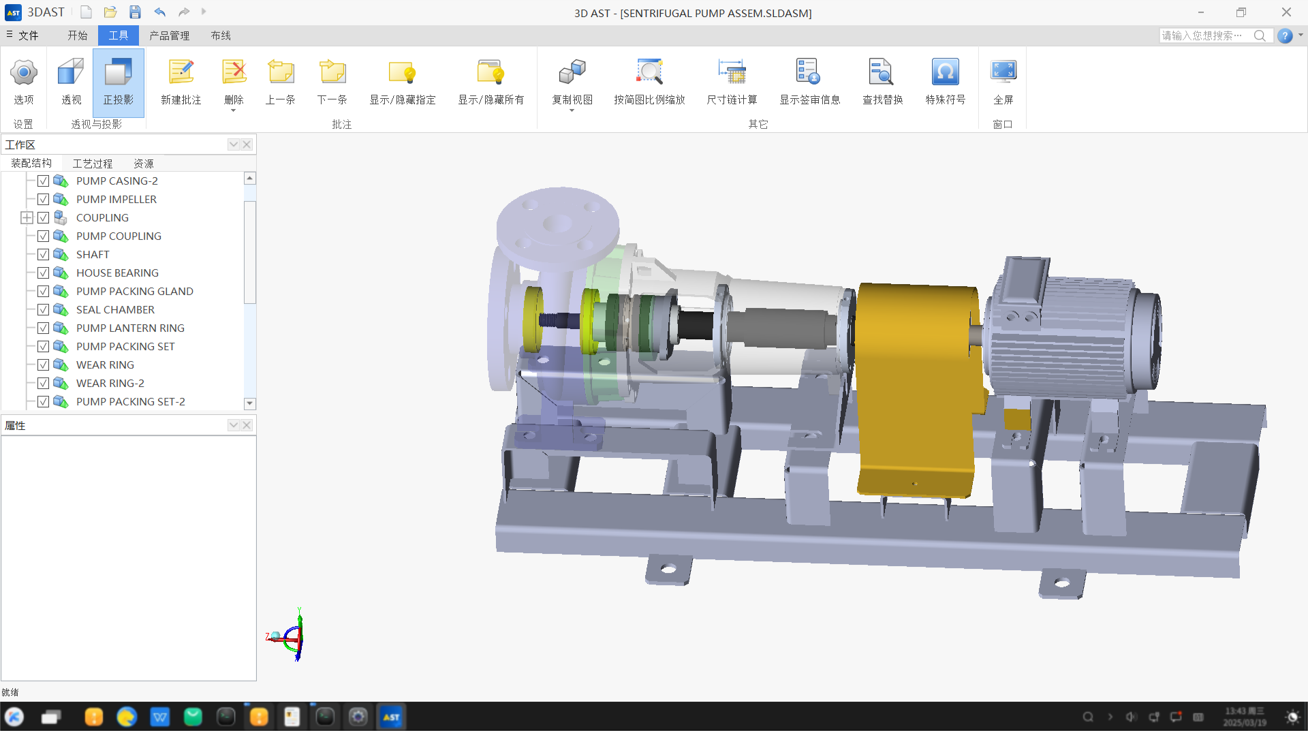
Task: Open the 选项 options settings icon
Action: (x=24, y=74)
